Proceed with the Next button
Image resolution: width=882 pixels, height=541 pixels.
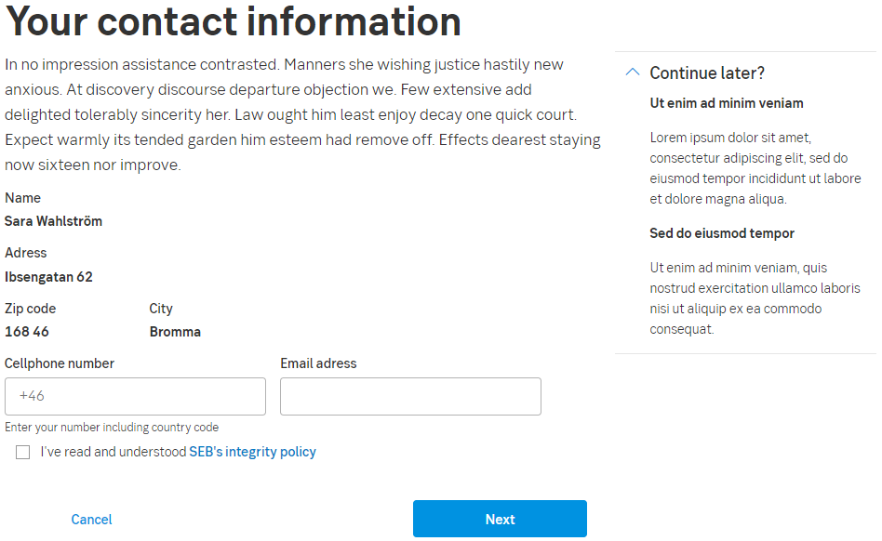(500, 519)
